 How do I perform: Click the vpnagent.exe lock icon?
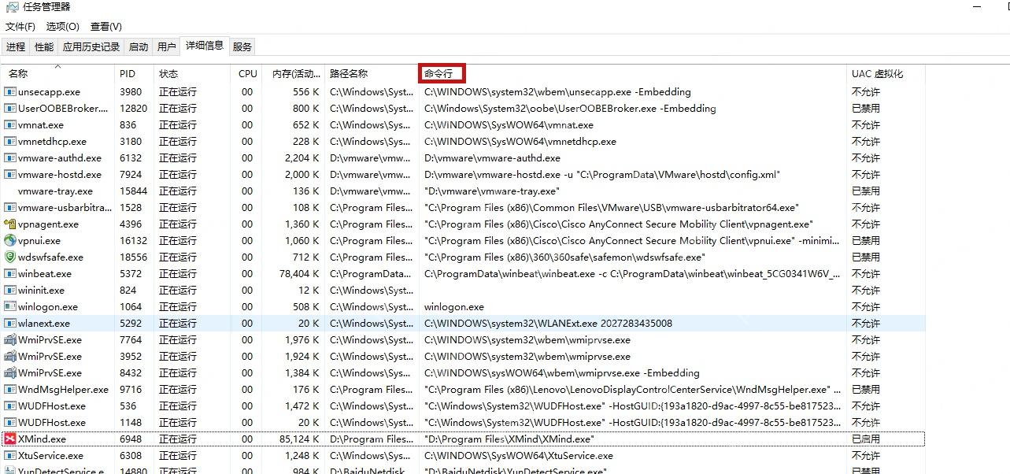[x=10, y=224]
